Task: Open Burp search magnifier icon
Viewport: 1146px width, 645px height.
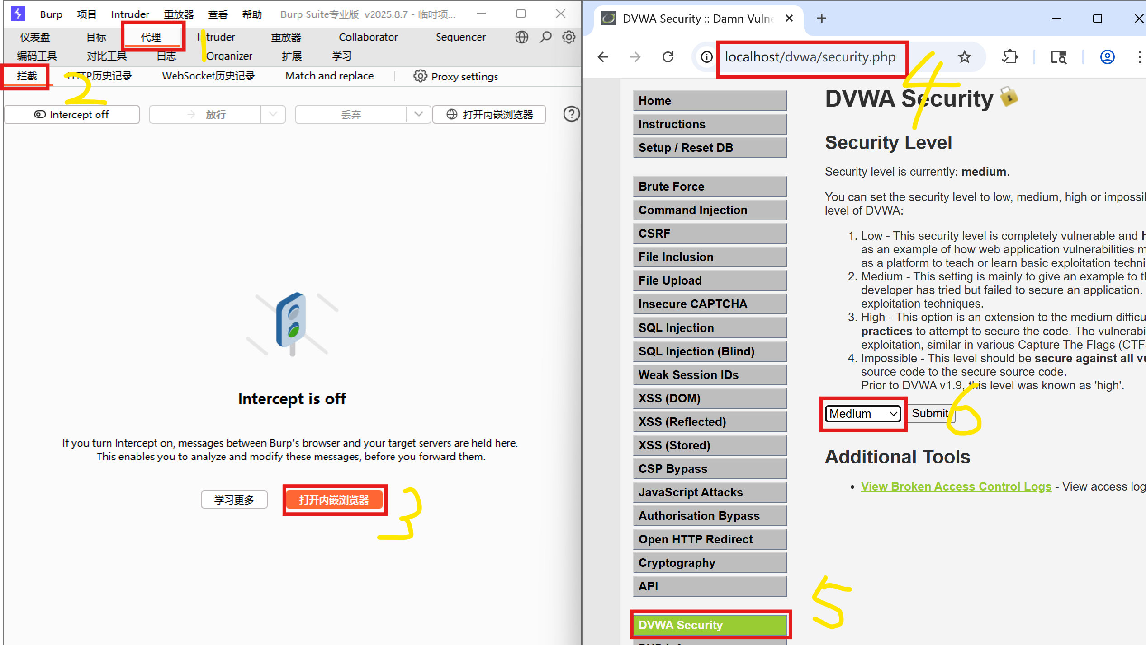Action: coord(545,37)
